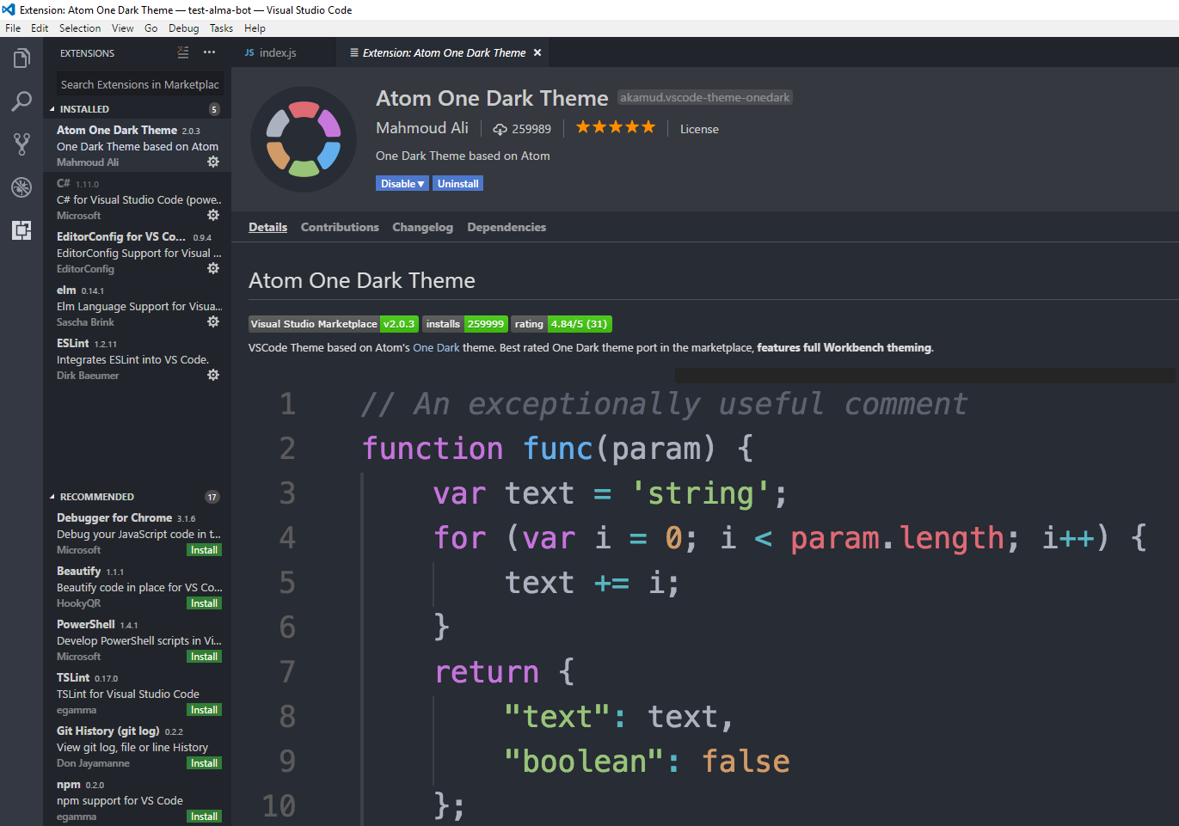The height and width of the screenshot is (826, 1179).
Task: Install the Beautify extension
Action: 204,603
